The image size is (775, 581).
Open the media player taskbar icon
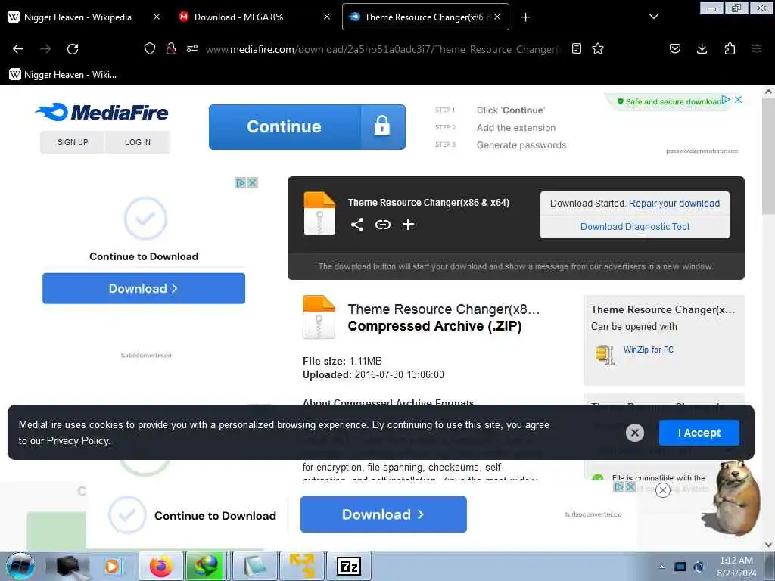tap(113, 566)
